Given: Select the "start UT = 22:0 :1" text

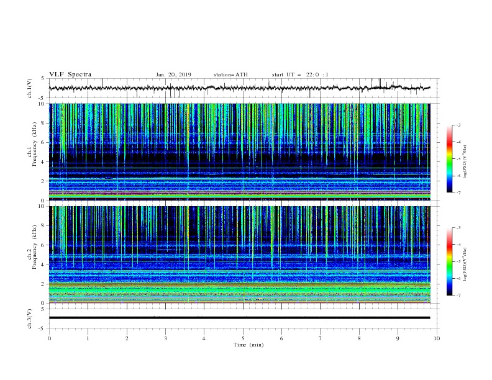Looking at the screenshot, I should (x=300, y=75).
